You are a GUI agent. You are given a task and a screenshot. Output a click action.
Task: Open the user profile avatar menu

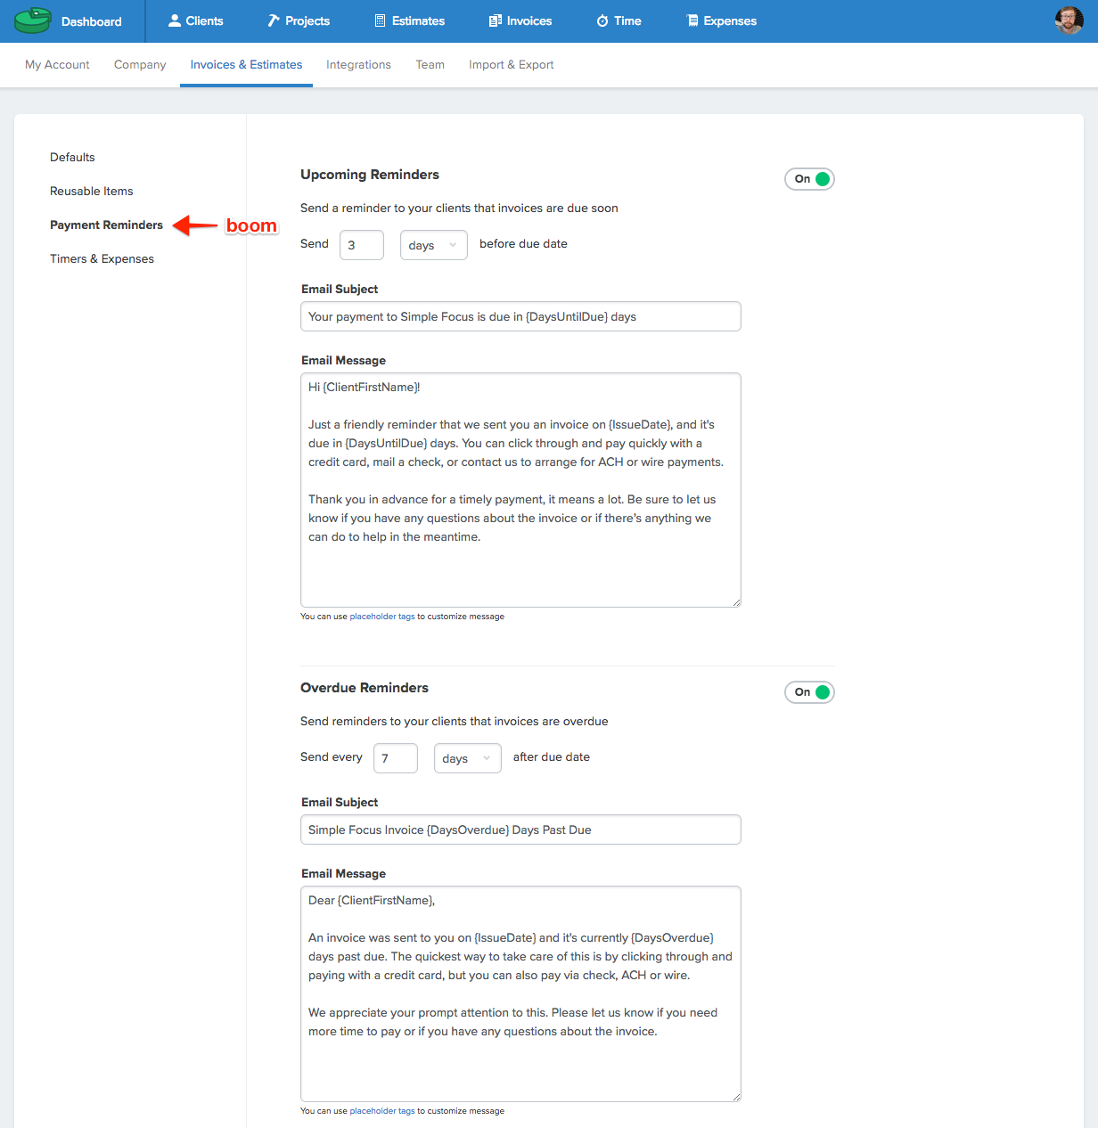[x=1069, y=20]
